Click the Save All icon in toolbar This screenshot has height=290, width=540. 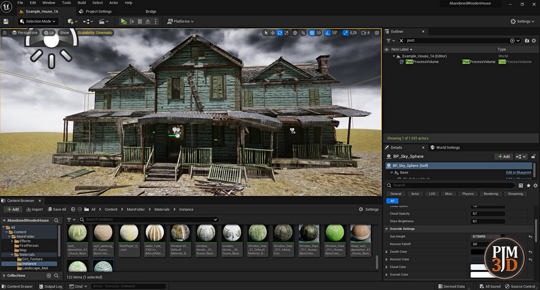(6, 21)
